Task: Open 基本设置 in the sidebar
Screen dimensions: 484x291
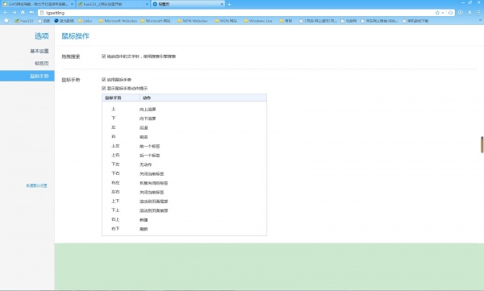Action: click(40, 51)
